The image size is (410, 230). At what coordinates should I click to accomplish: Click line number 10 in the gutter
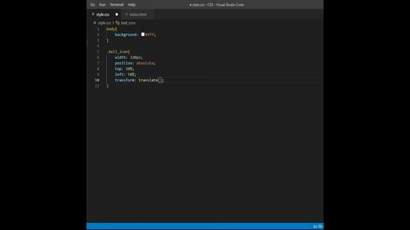(x=97, y=80)
